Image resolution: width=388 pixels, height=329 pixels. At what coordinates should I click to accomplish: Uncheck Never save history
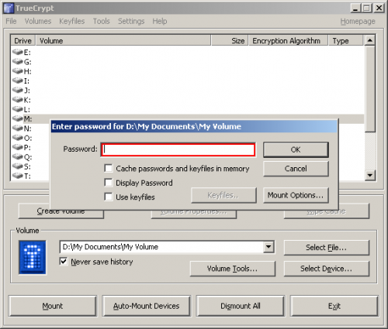64,262
